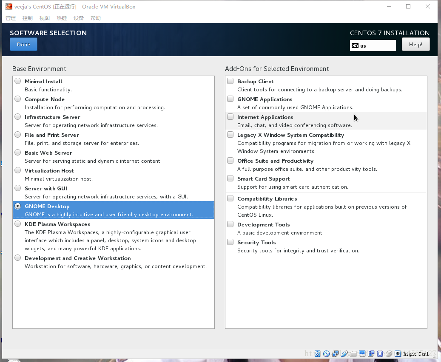
Task: Click the 'Right Ctrl' host key label
Action: [416, 354]
